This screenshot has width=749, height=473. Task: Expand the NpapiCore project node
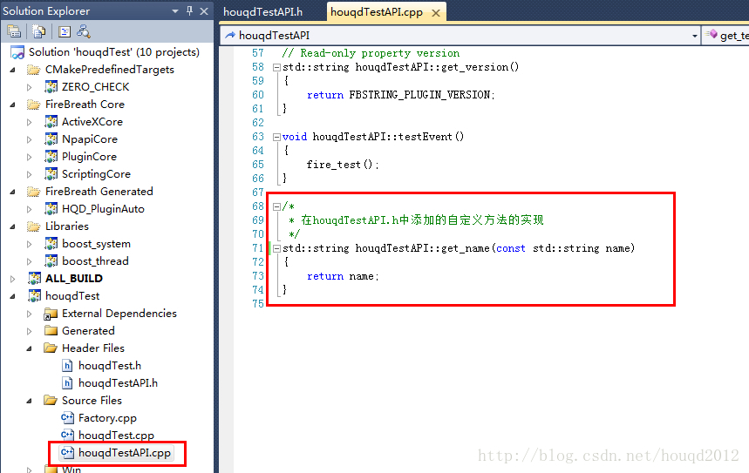[x=29, y=139]
